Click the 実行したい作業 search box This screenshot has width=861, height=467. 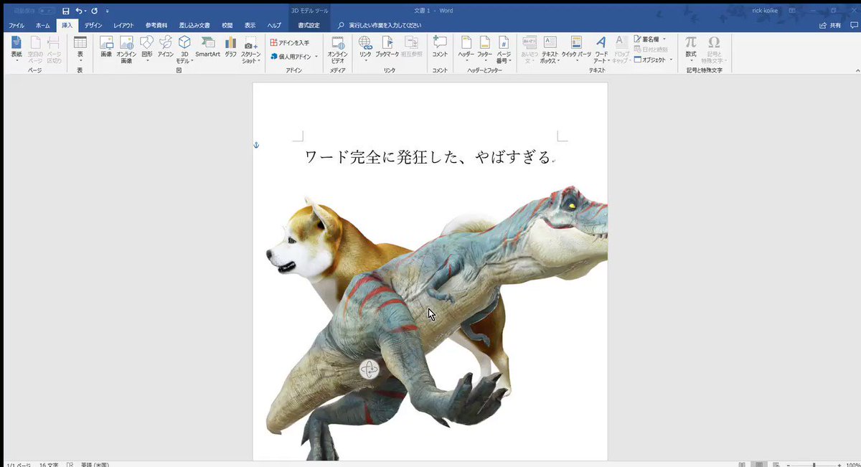(x=385, y=25)
